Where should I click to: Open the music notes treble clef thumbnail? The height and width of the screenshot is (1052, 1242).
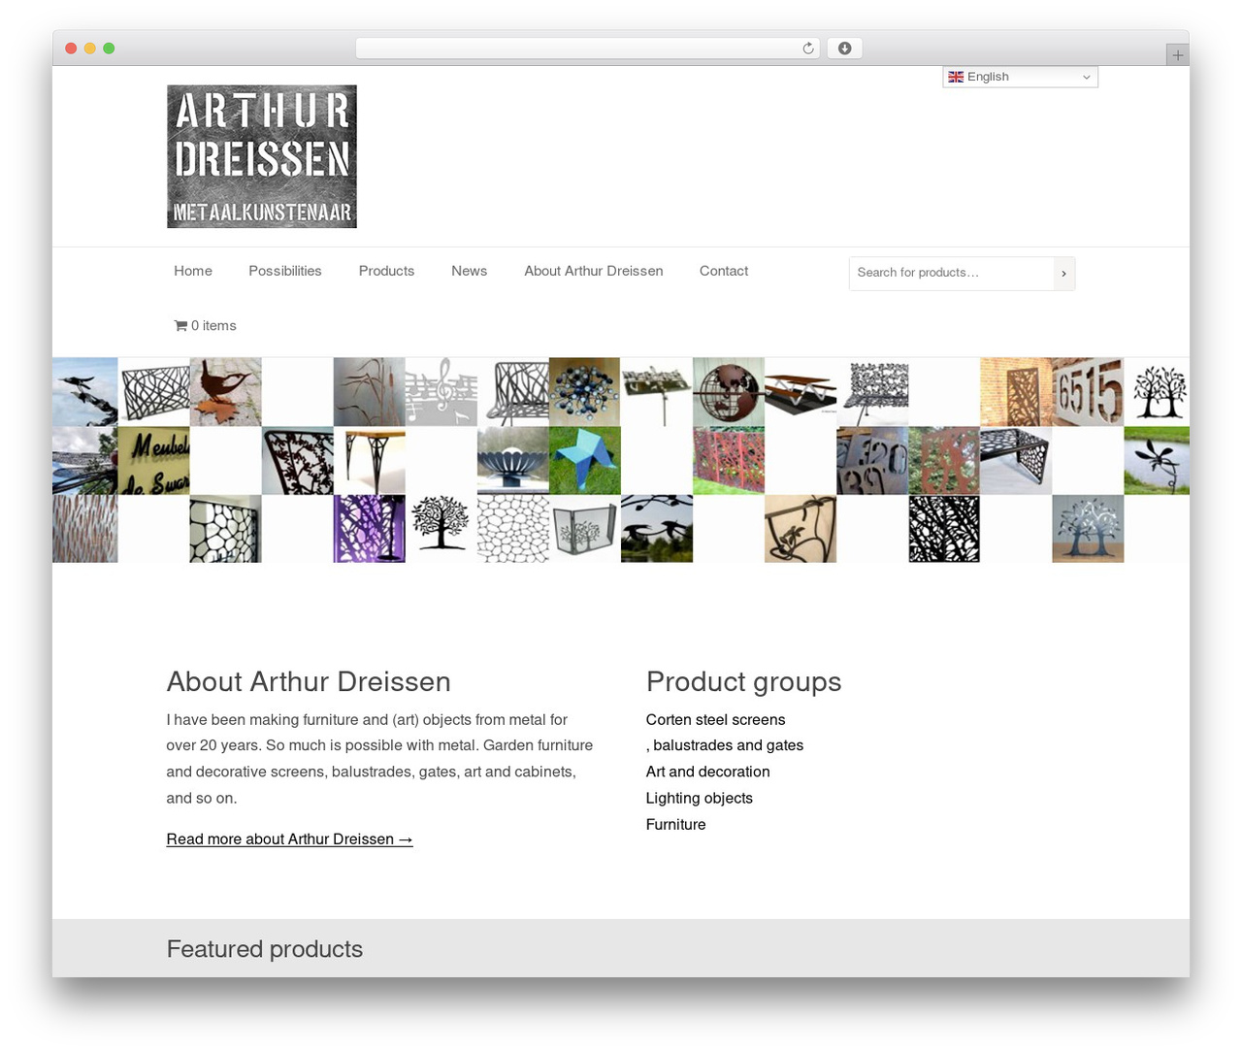click(x=441, y=392)
